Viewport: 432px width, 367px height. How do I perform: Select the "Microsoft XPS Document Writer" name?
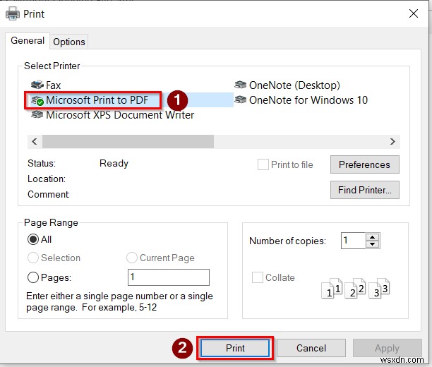120,114
